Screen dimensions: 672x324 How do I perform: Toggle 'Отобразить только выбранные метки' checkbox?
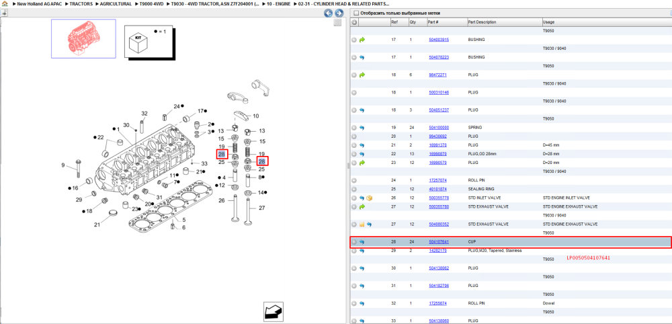(356, 13)
